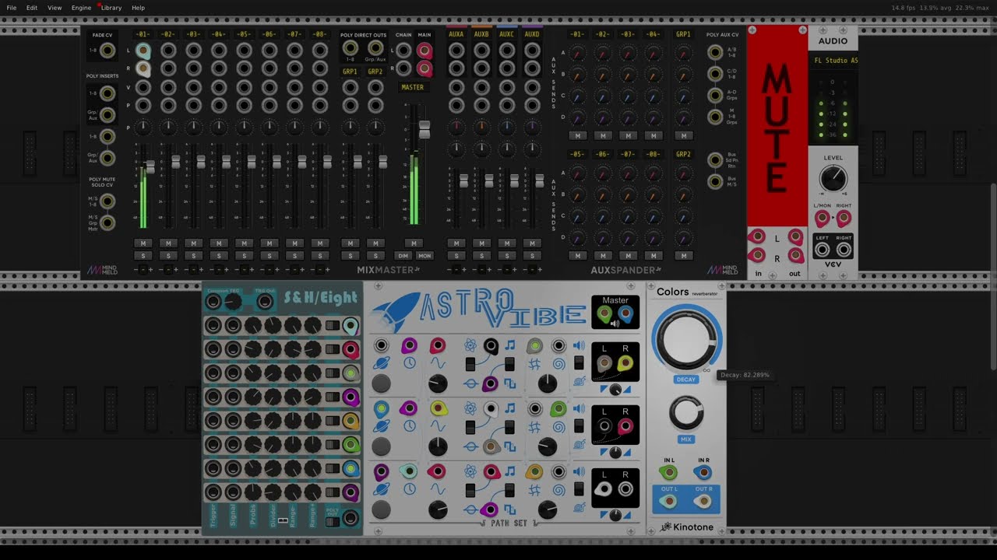
Task: Flip the first-row switch beside the atom icon
Action: coord(470,364)
